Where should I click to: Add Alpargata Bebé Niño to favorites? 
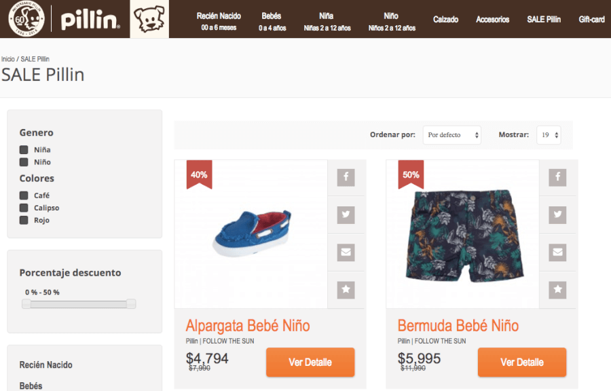click(346, 289)
